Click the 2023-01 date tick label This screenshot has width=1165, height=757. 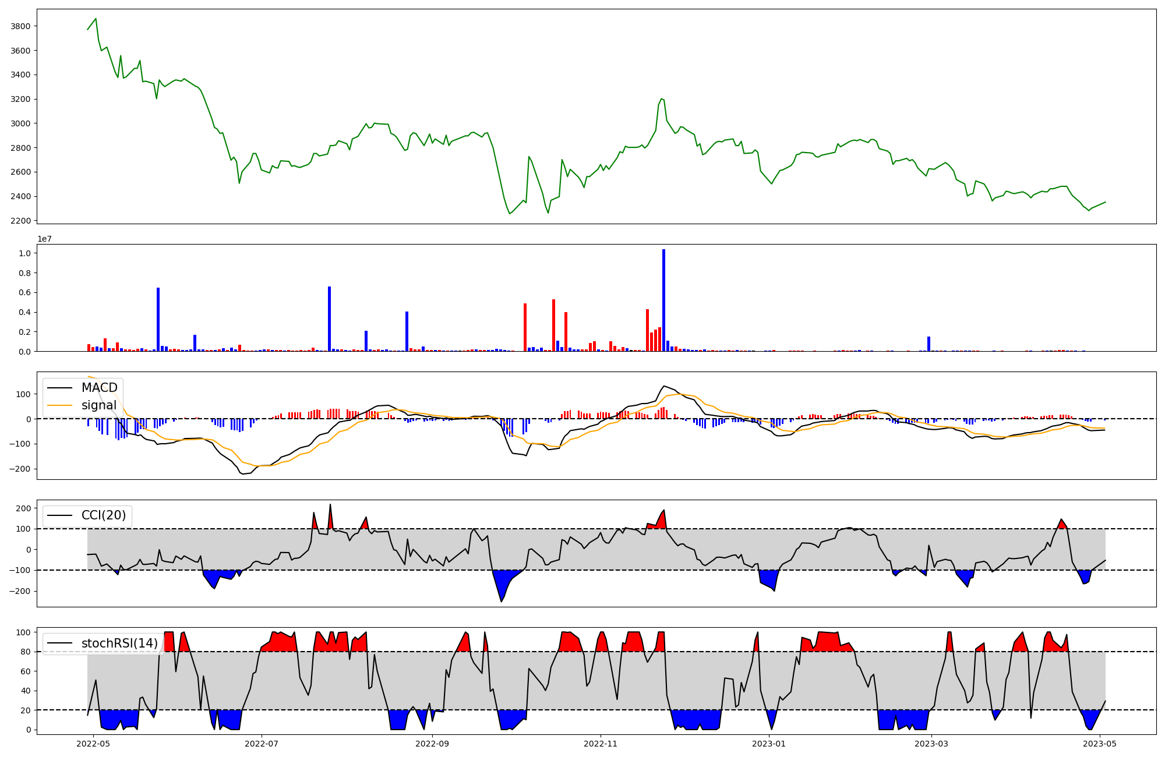769,744
